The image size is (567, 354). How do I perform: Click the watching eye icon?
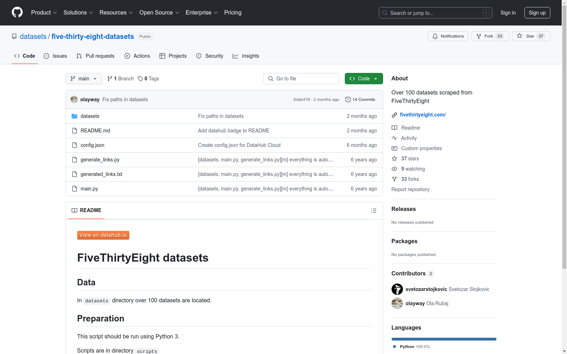[x=394, y=169]
